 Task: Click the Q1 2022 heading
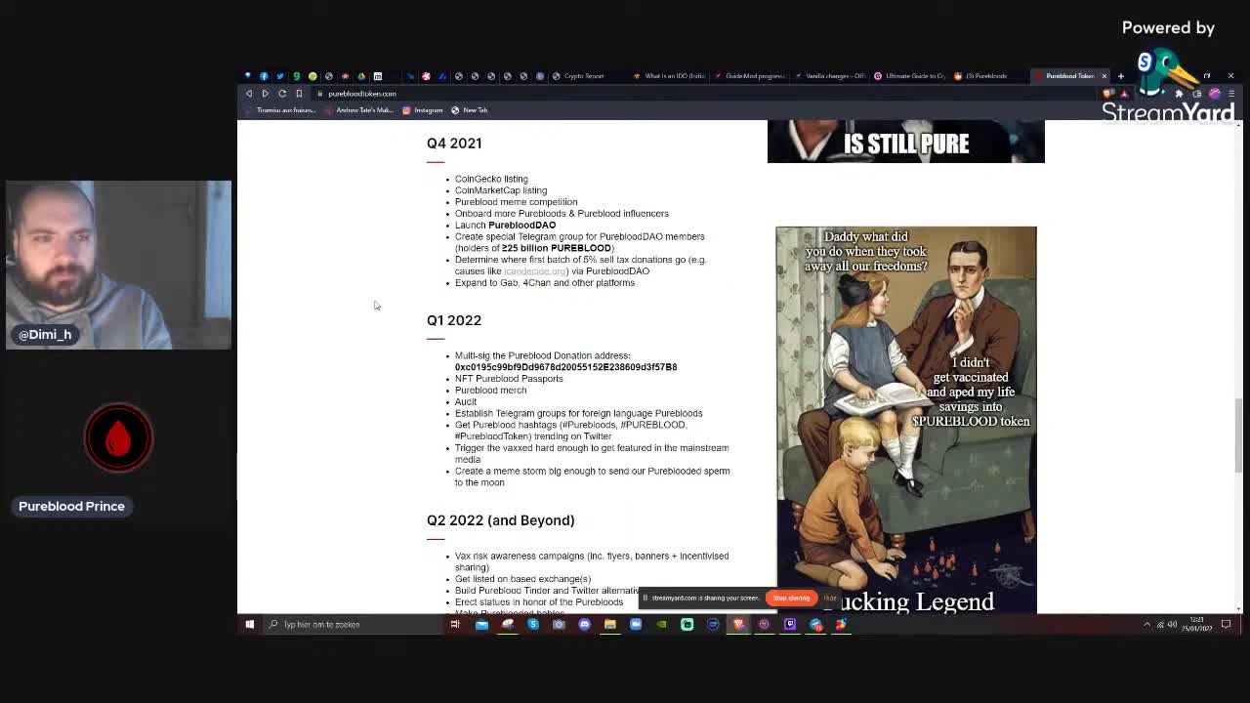tap(454, 320)
